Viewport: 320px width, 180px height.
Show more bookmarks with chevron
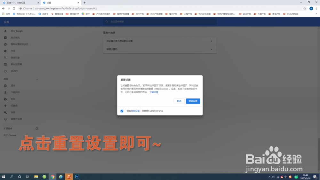click(x=316, y=14)
